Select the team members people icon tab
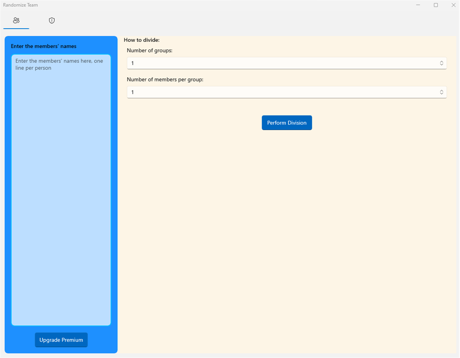The width and height of the screenshot is (460, 358). (x=16, y=20)
